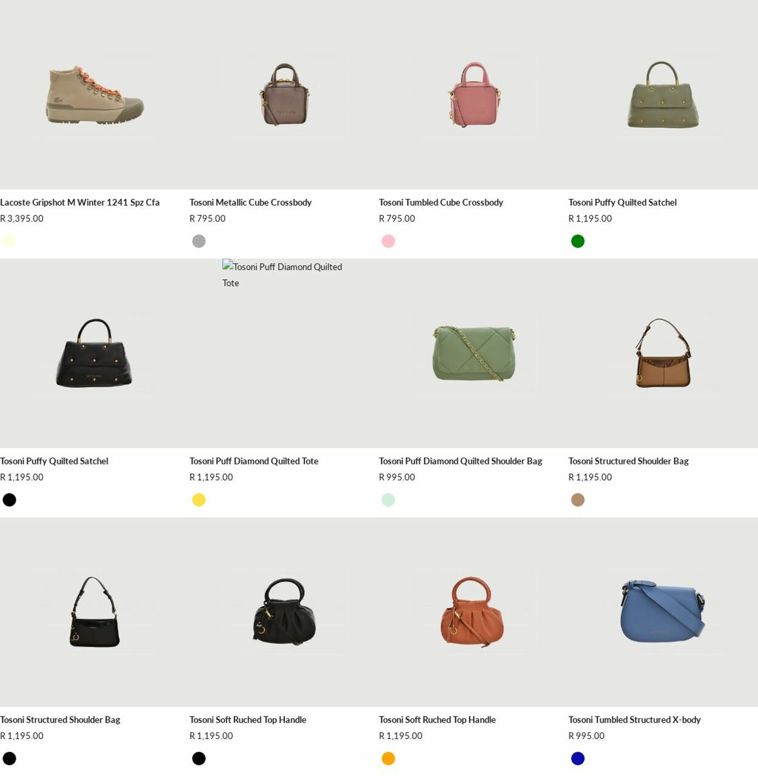This screenshot has width=758, height=776.
Task: Select the blue swatch under Tumbled Structured X-body
Action: [x=578, y=759]
